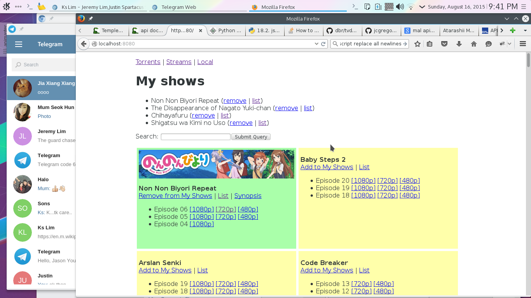Open list for Shigatsu wa Kimi no Uso
Viewport: 531px width, 298px height.
point(262,123)
